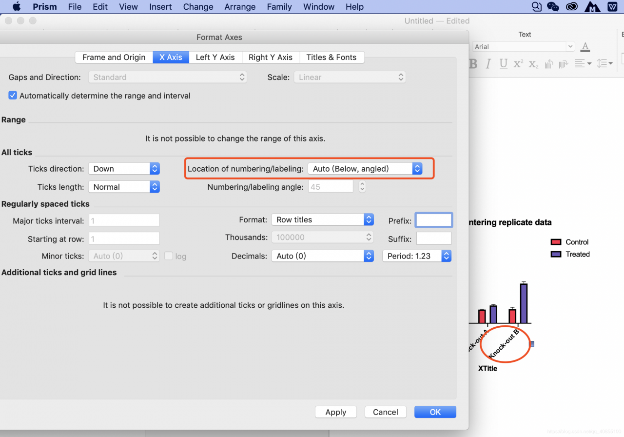Toggle Italic in the Text toolbar
The width and height of the screenshot is (624, 437).
coord(488,64)
